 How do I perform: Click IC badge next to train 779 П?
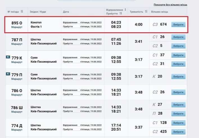[8, 74]
